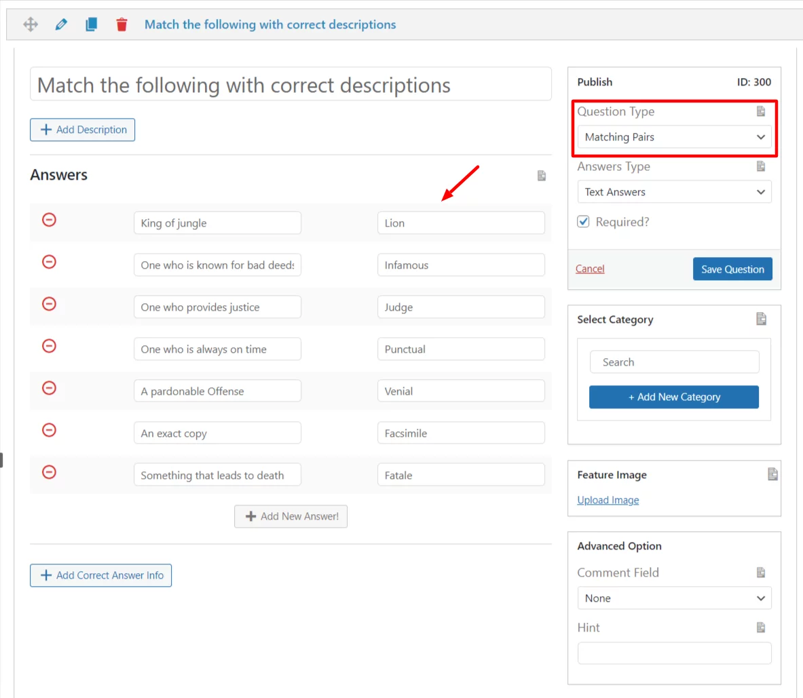Click the Add Correct Answer Info button
The width and height of the screenshot is (803, 698).
point(101,575)
